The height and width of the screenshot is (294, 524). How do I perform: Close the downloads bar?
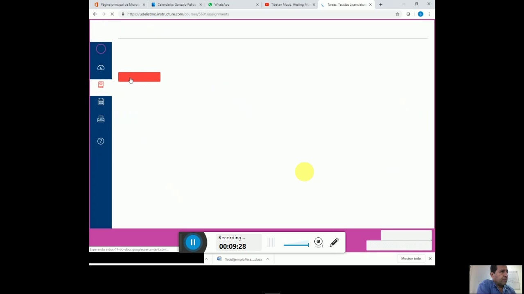coord(430,258)
